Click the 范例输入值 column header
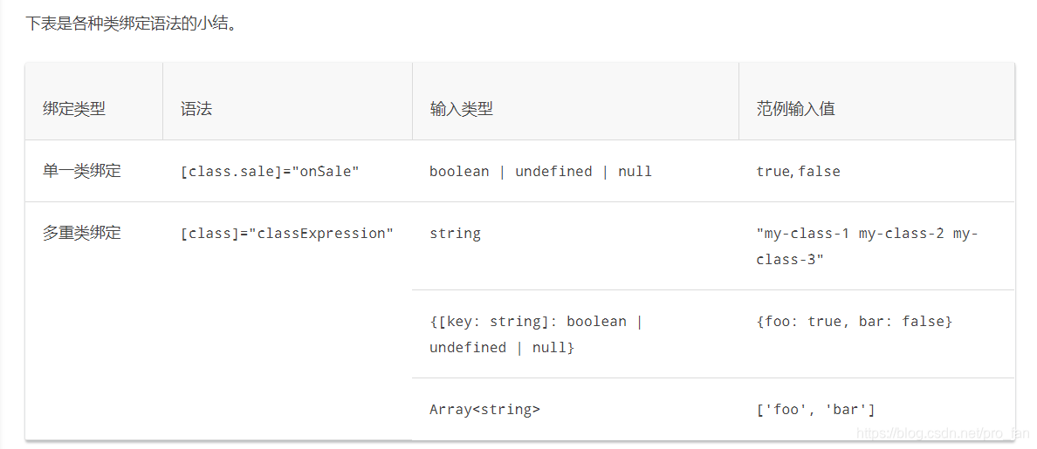Screen dimensions: 1037x449 point(795,109)
